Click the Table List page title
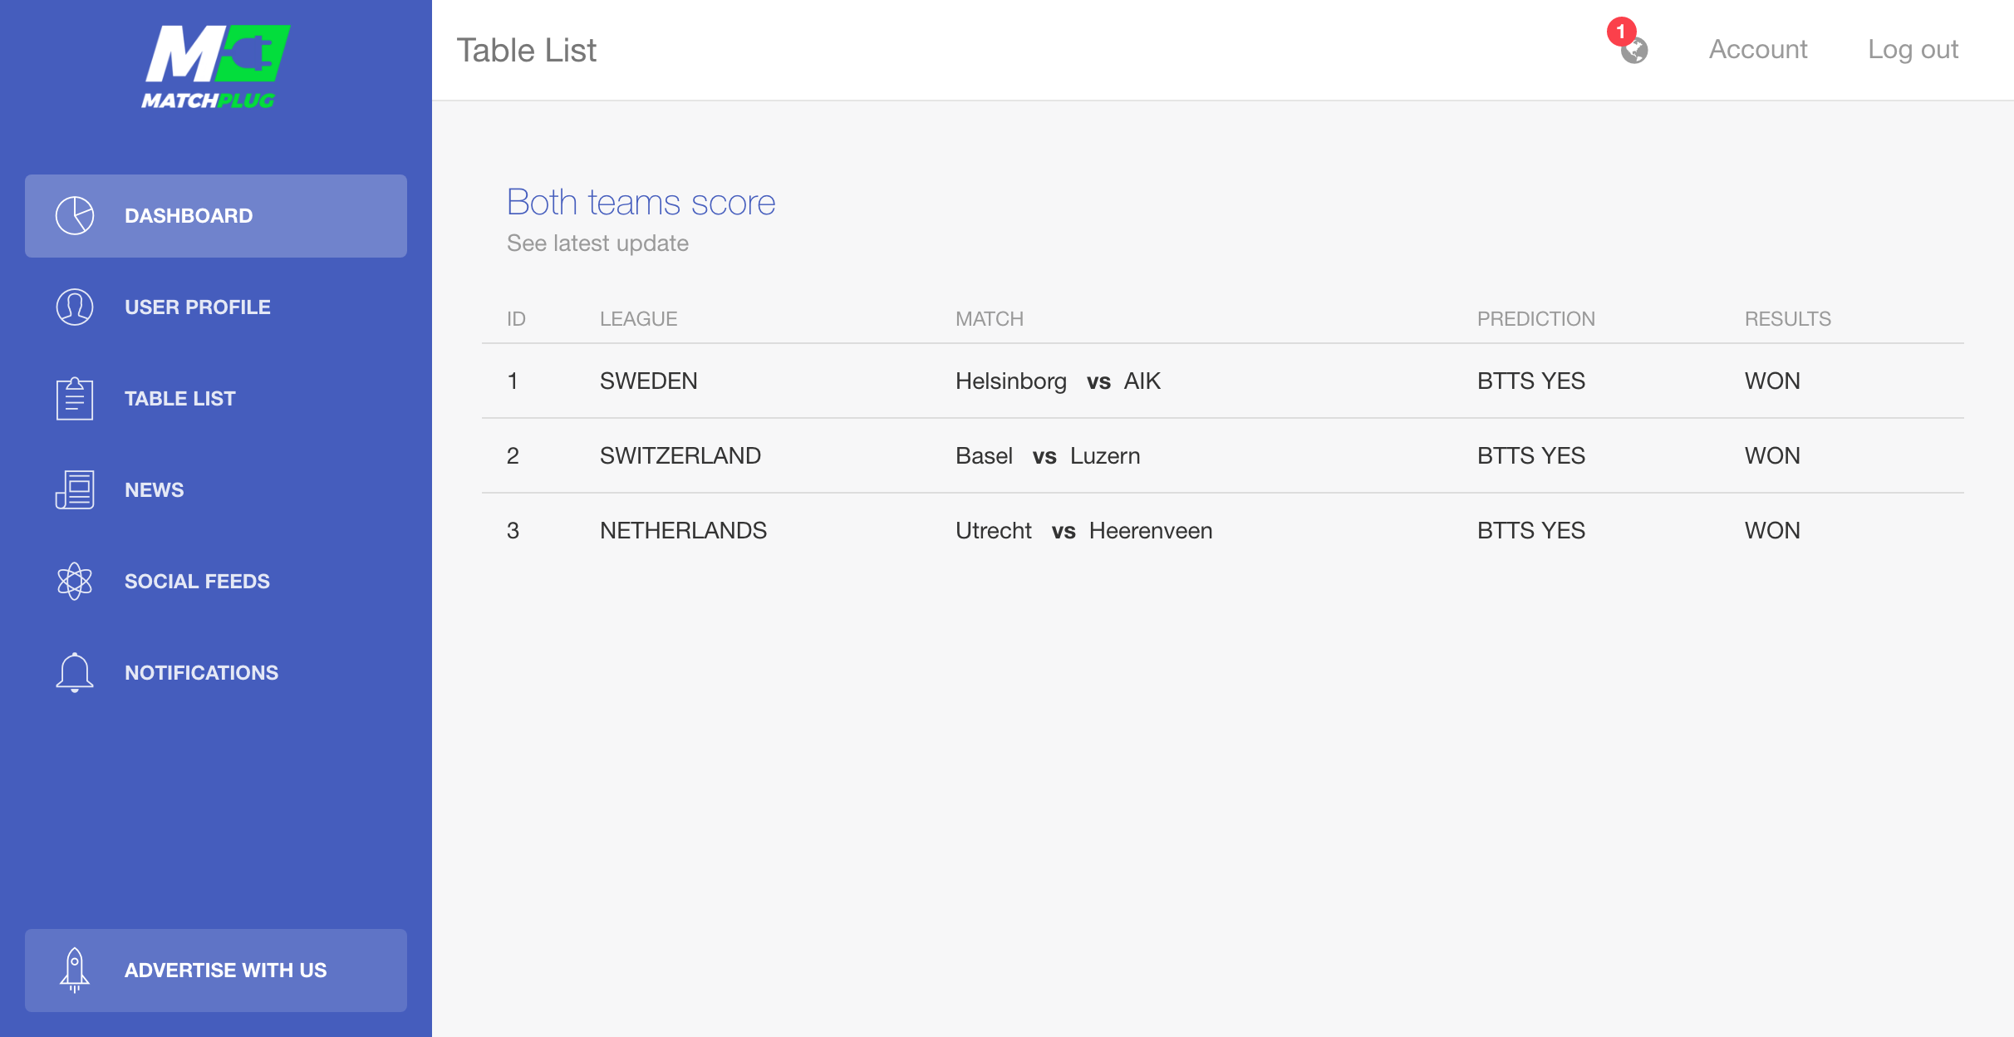 pos(527,51)
